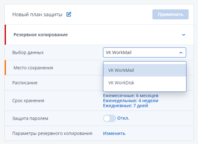
Task: Click the Новый план защиты title
Action: click(x=37, y=14)
